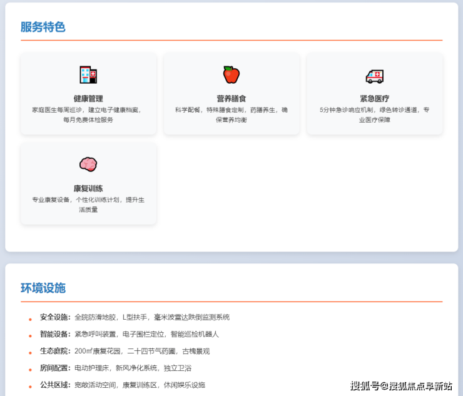Click the ambulance icon above 紧急医疗
The image size is (463, 396).
(x=374, y=76)
